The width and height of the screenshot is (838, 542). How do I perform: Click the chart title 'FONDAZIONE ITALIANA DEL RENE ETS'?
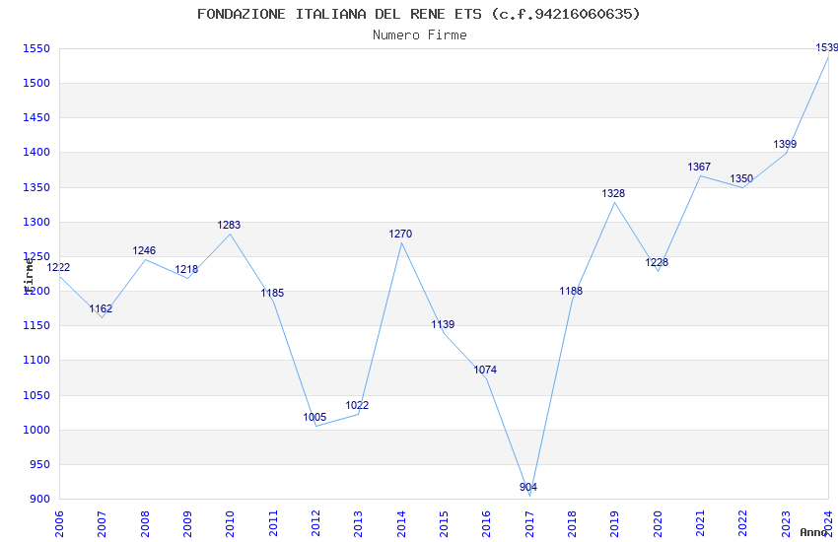click(x=339, y=14)
